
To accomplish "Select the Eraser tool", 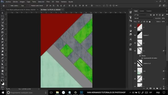I will click(x=2, y=45).
